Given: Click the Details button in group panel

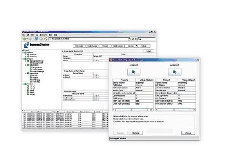Looking at the screenshot, I should (149, 51).
